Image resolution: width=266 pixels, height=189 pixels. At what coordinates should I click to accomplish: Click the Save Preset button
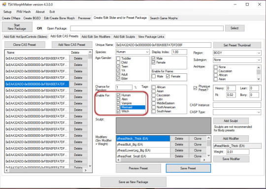pos(188,168)
